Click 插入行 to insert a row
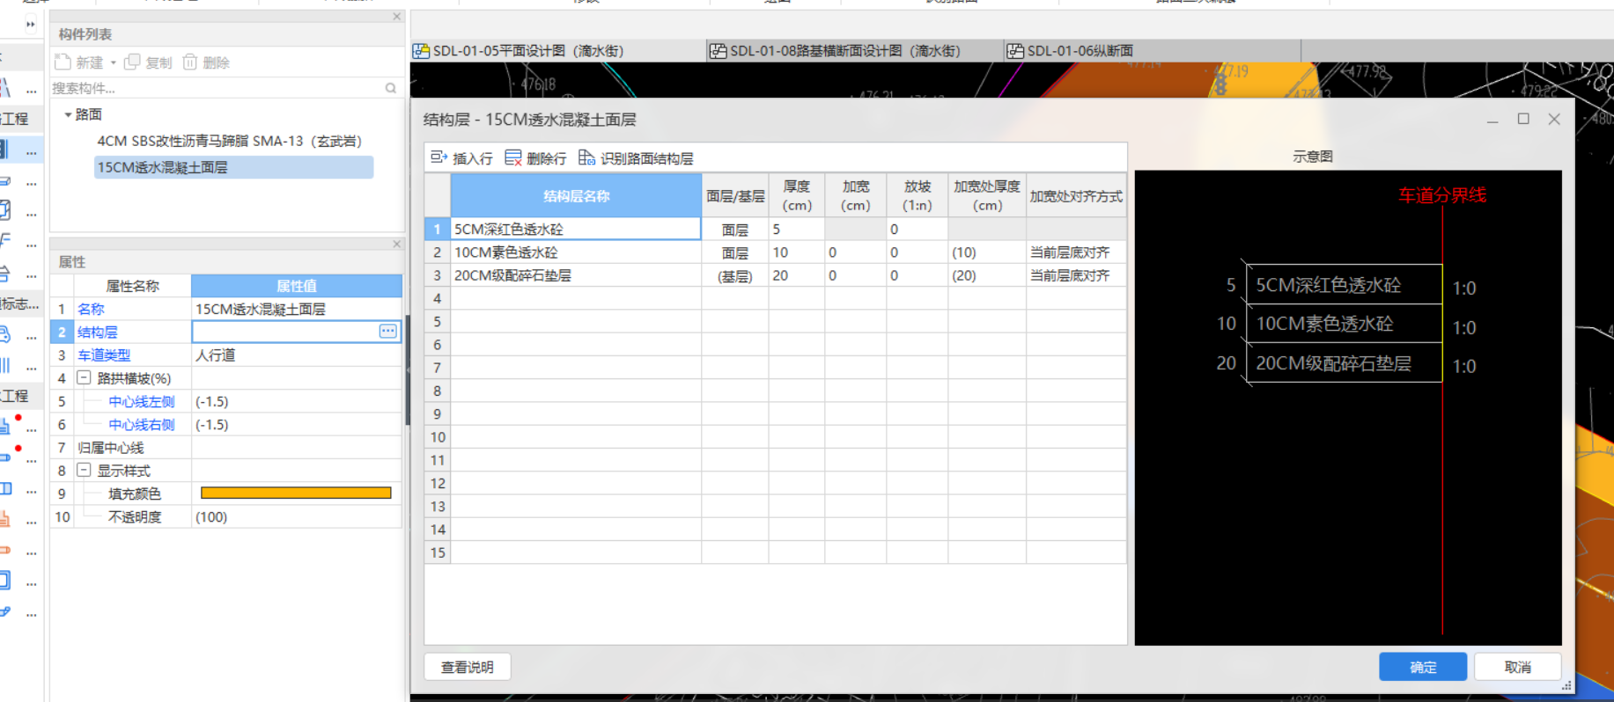Image resolution: width=1614 pixels, height=702 pixels. click(x=461, y=158)
